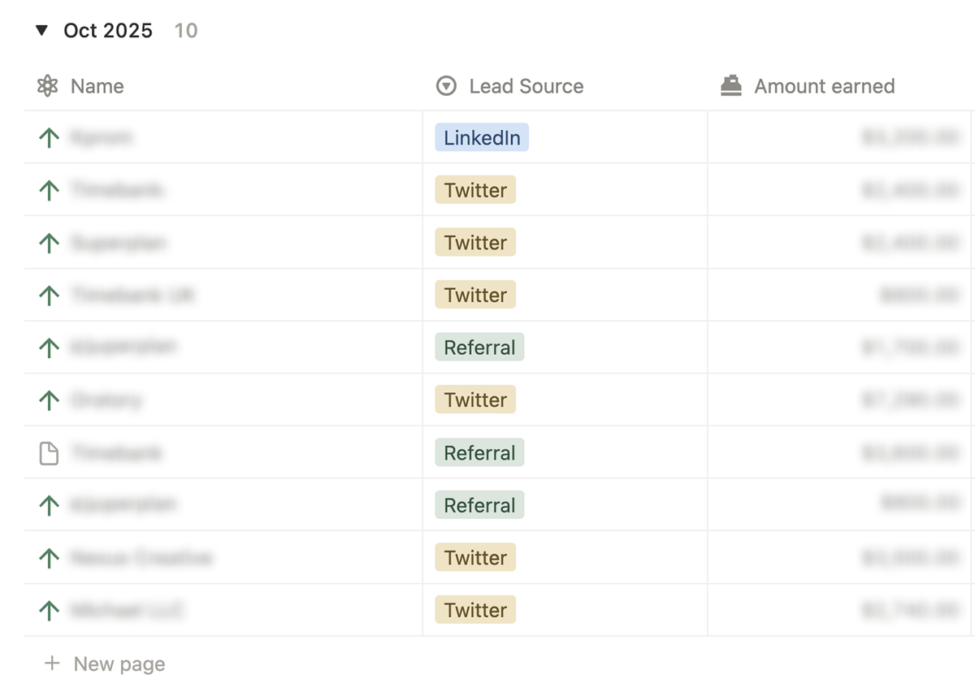The image size is (975, 687).
Task: Open the LinkedIn tag to change its value
Action: tap(481, 137)
